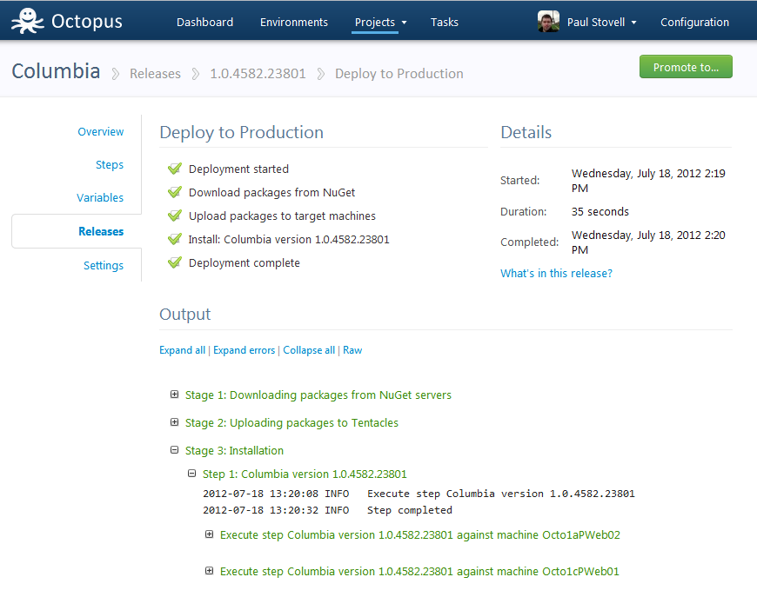Expand Stage 1: Downloading packages from NuGet servers

[174, 395]
